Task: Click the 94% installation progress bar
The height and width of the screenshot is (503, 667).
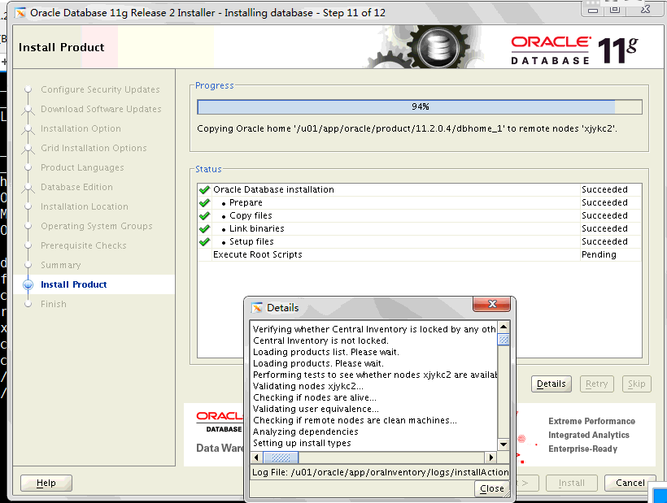Action: point(420,106)
